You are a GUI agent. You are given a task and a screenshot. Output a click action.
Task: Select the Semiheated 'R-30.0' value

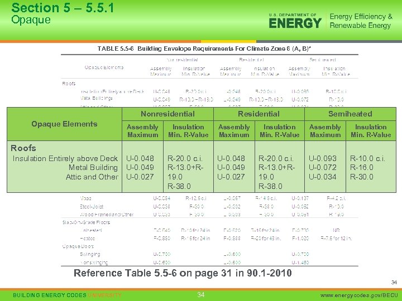pos(361,177)
